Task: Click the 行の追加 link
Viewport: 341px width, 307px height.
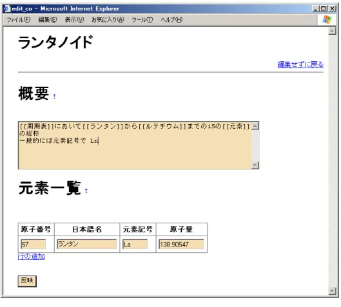Action: 32,256
